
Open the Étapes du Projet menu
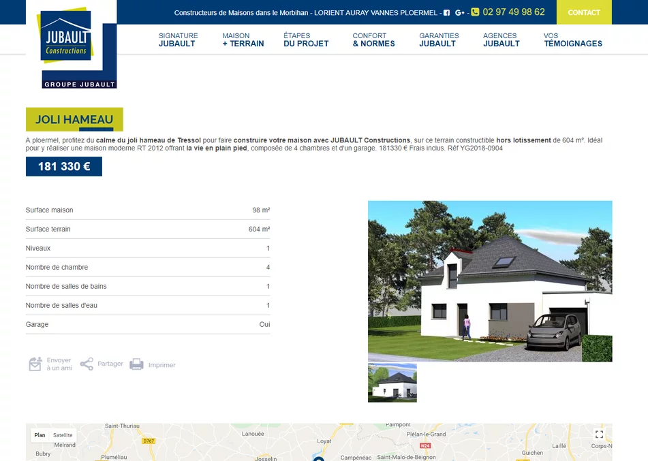pyautogui.click(x=306, y=39)
